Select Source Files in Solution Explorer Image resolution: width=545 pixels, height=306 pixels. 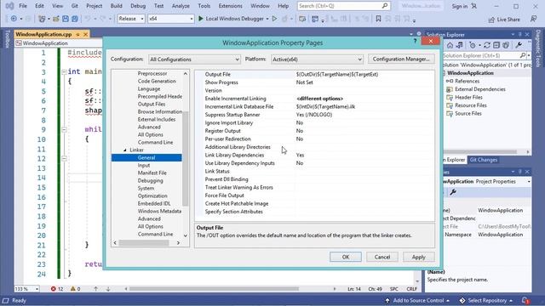(x=468, y=113)
